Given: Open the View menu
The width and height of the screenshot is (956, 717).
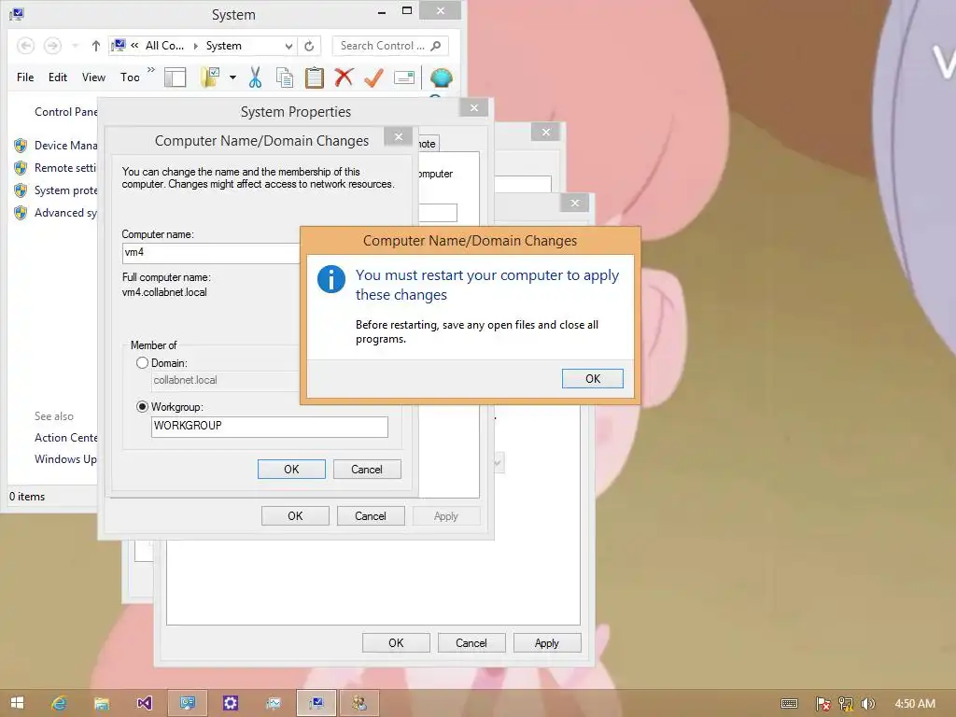Looking at the screenshot, I should 94,77.
